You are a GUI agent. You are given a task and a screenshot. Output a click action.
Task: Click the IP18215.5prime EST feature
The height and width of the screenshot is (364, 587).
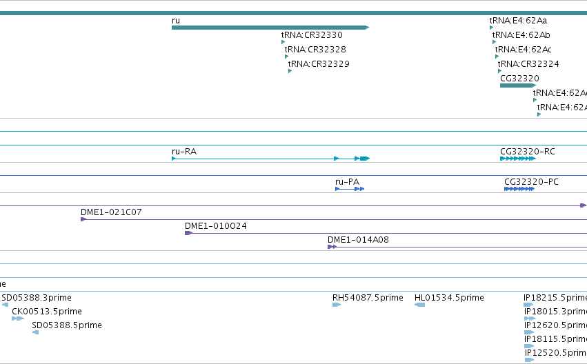pyautogui.click(x=528, y=305)
